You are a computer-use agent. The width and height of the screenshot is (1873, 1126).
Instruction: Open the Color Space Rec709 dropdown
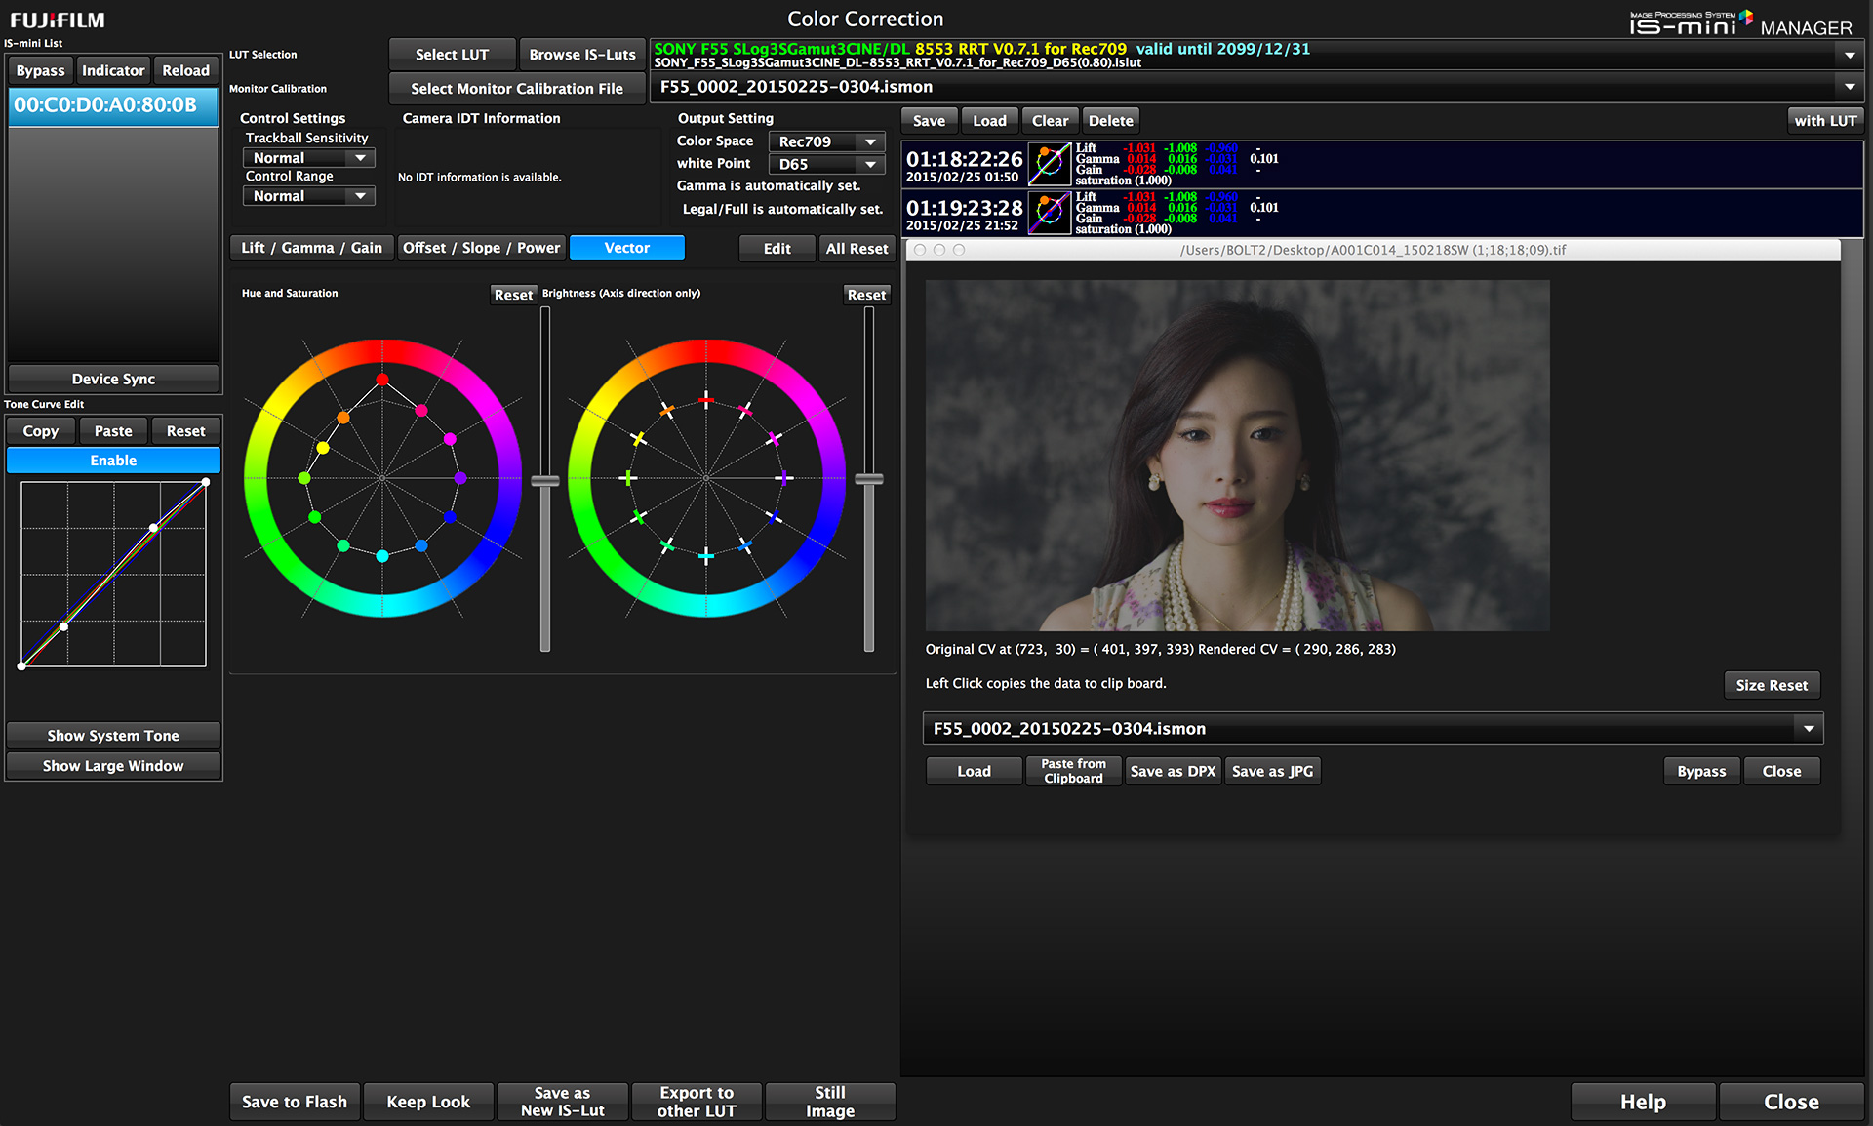click(x=826, y=141)
